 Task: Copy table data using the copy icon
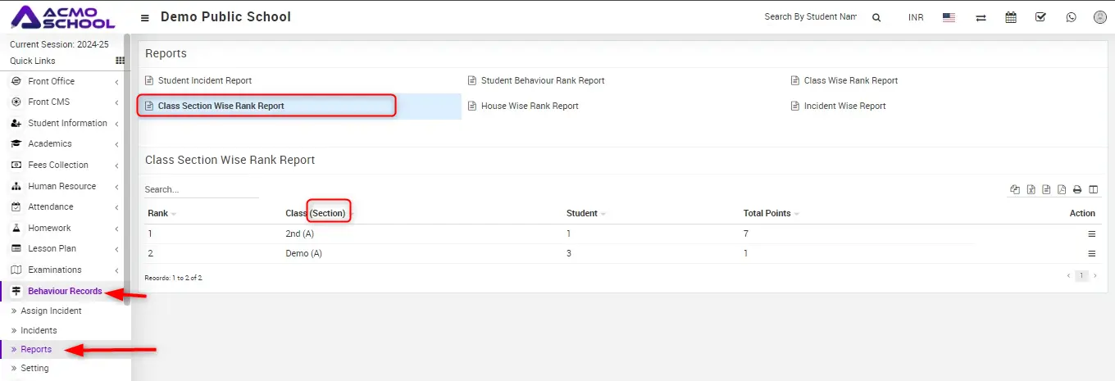[x=1015, y=190]
